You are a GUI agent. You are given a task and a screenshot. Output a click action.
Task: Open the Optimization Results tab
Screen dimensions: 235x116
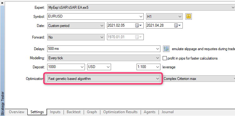pos(120,112)
